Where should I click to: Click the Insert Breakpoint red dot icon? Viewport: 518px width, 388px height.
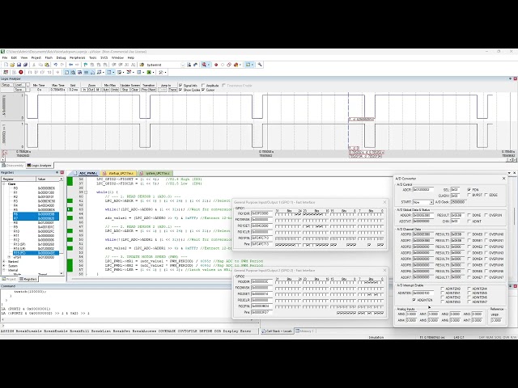(216, 65)
